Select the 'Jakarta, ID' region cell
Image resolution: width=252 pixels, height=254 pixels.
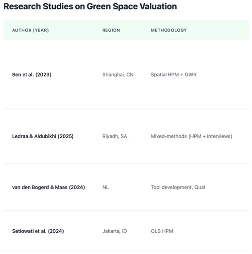115,231
